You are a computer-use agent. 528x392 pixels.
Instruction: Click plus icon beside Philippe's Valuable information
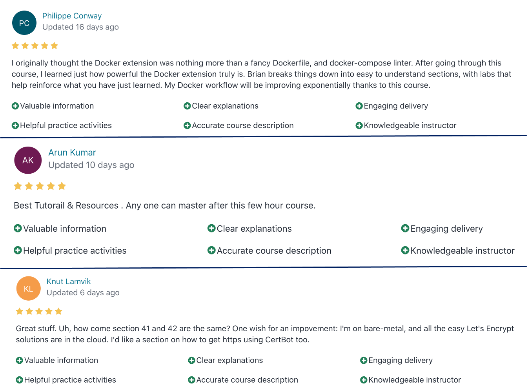click(15, 106)
